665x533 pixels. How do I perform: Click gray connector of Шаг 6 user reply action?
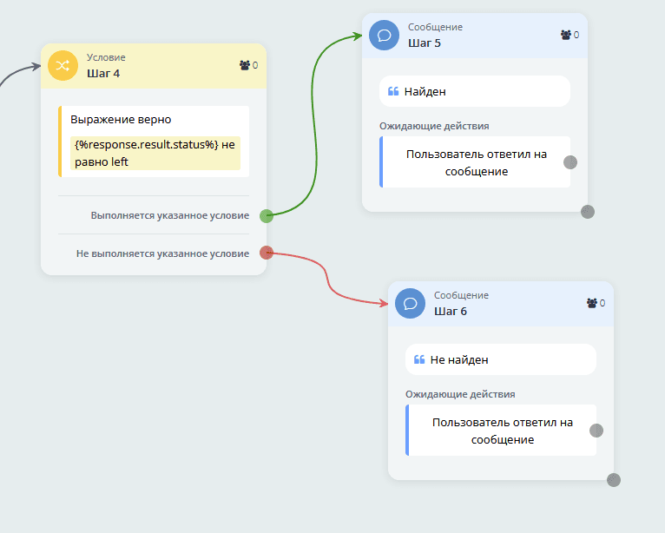pos(596,431)
